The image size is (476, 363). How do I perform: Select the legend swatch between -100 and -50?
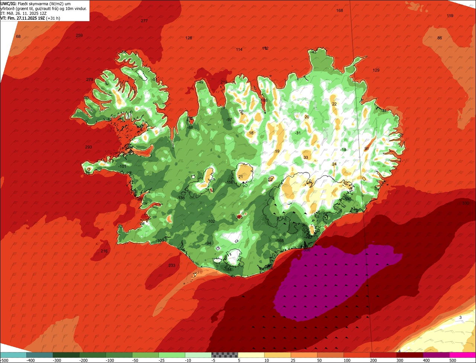(119, 355)
